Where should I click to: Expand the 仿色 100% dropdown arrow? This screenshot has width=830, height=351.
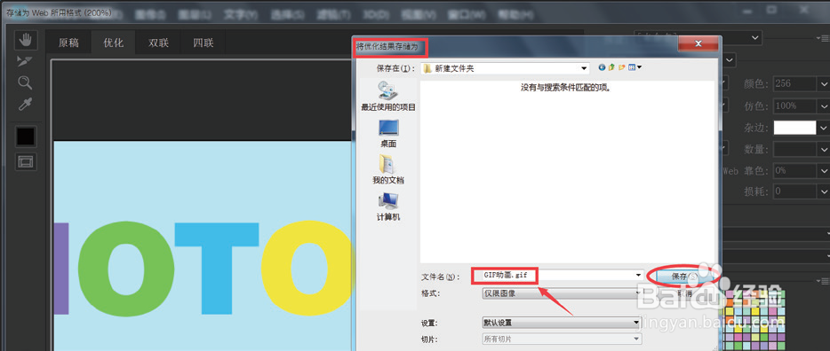[823, 105]
